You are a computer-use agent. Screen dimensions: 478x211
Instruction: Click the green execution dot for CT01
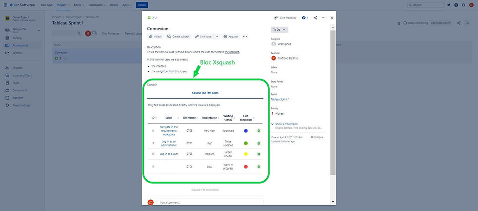pyautogui.click(x=246, y=143)
